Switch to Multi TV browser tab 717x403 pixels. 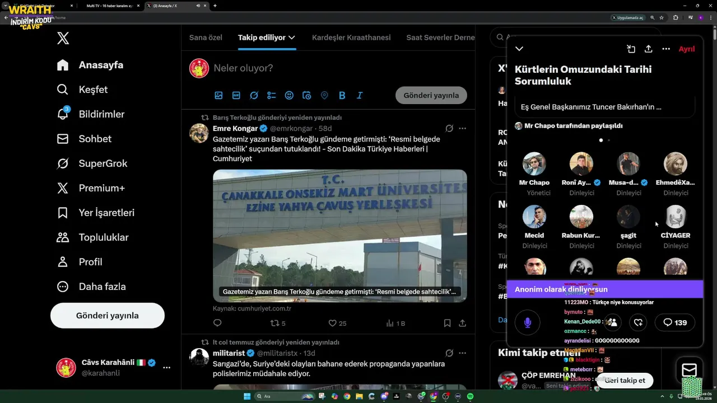coord(110,6)
